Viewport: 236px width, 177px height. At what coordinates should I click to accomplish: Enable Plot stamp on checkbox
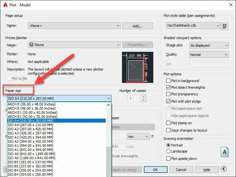click(168, 123)
